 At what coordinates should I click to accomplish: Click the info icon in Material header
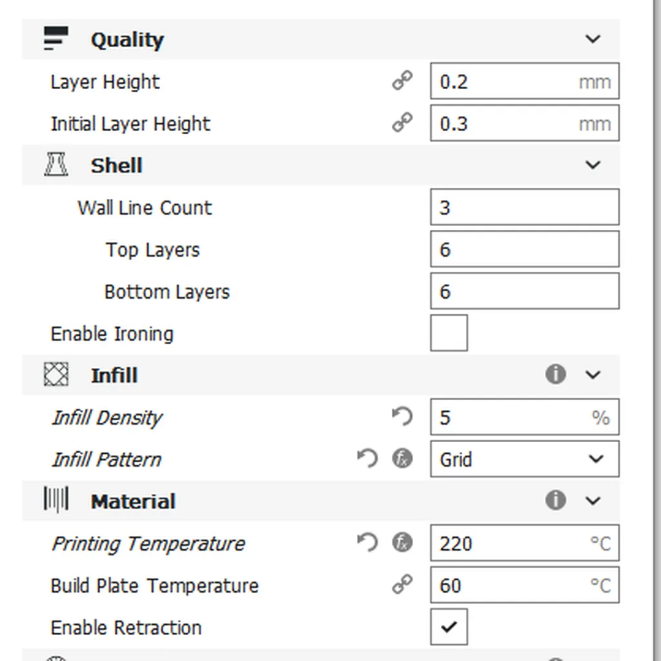(x=555, y=500)
